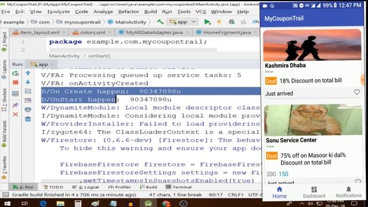This screenshot has height=207, width=368.
Task: Open the Refactor menu
Action: (x=128, y=11)
